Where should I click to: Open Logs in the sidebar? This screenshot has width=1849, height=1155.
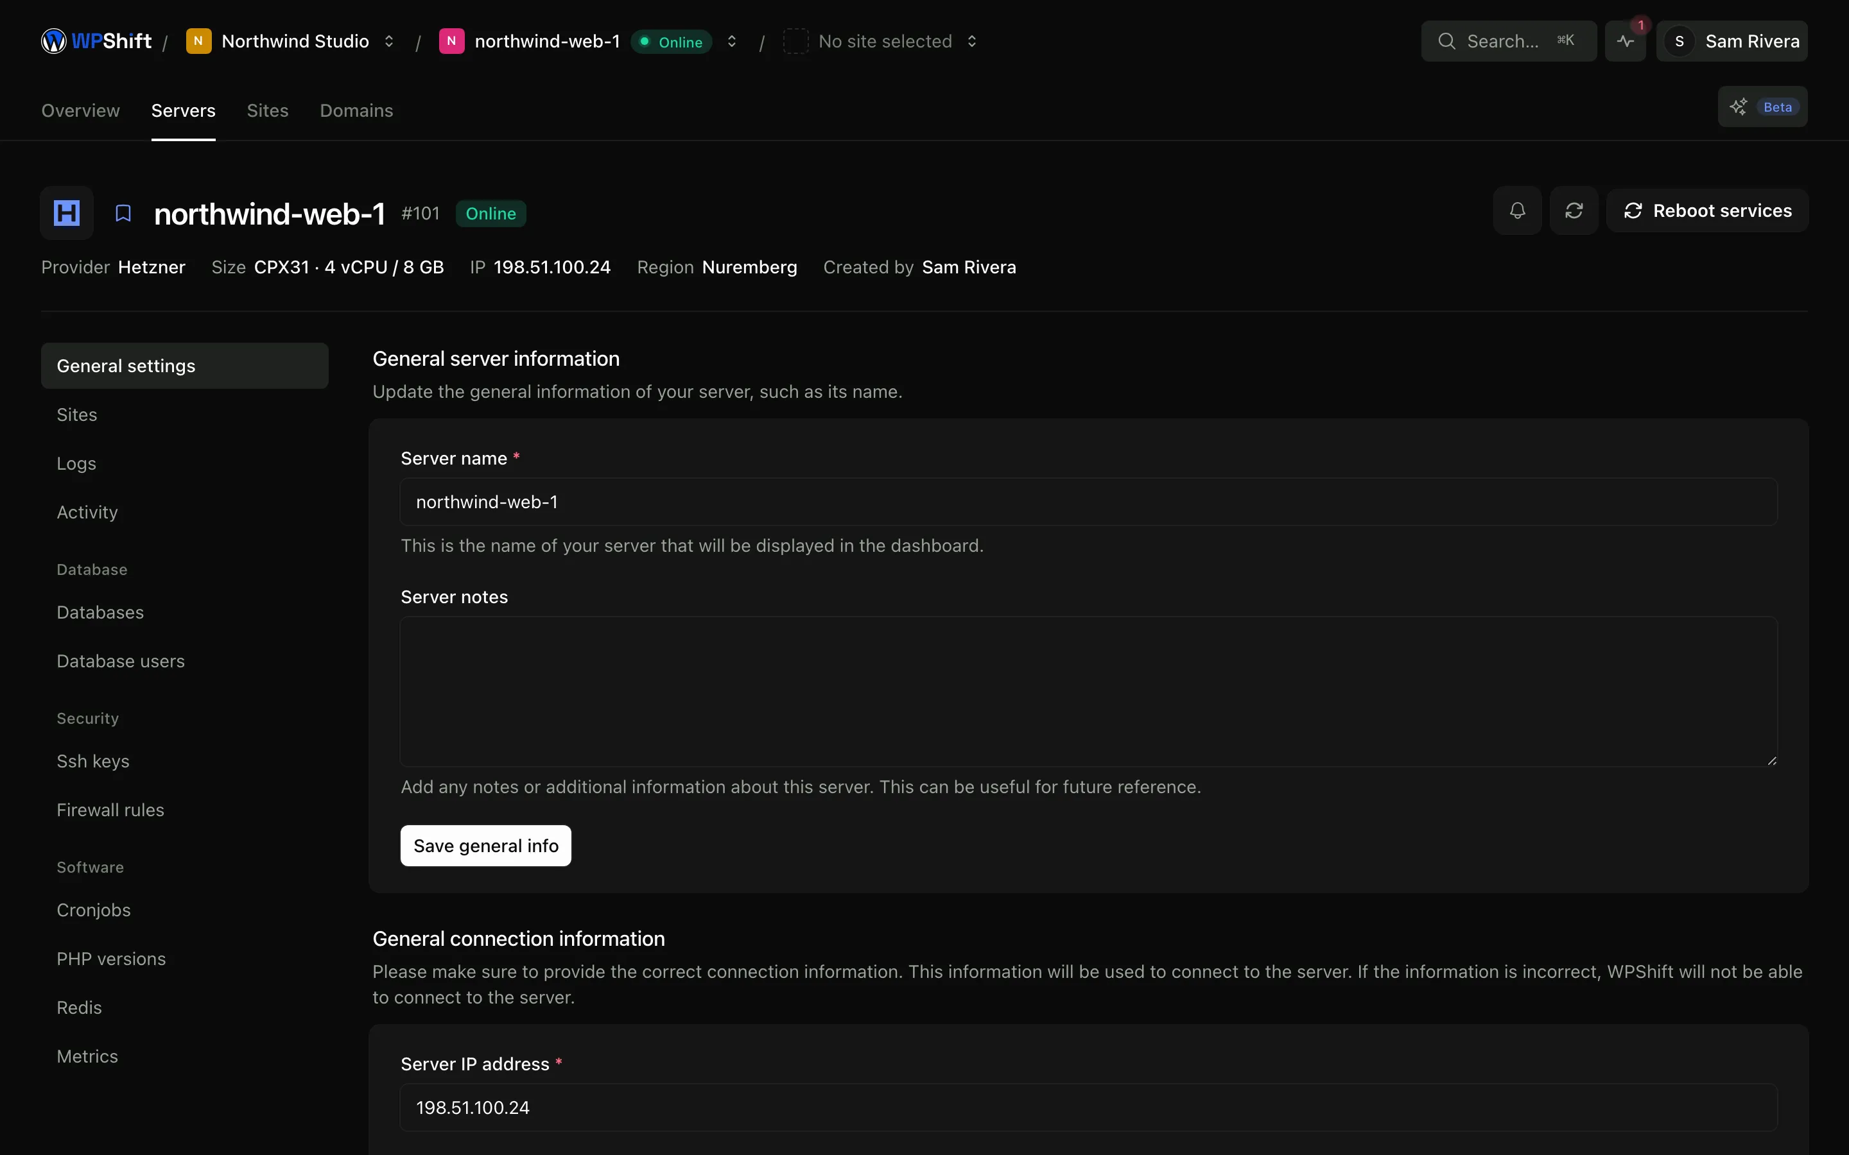coord(185,464)
